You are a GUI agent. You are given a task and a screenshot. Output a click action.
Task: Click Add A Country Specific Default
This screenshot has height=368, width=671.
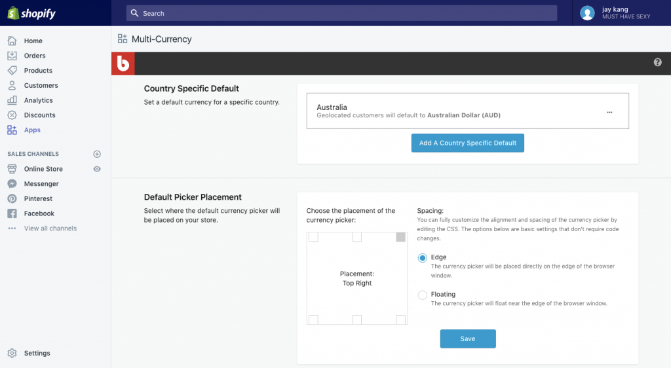[x=467, y=143]
